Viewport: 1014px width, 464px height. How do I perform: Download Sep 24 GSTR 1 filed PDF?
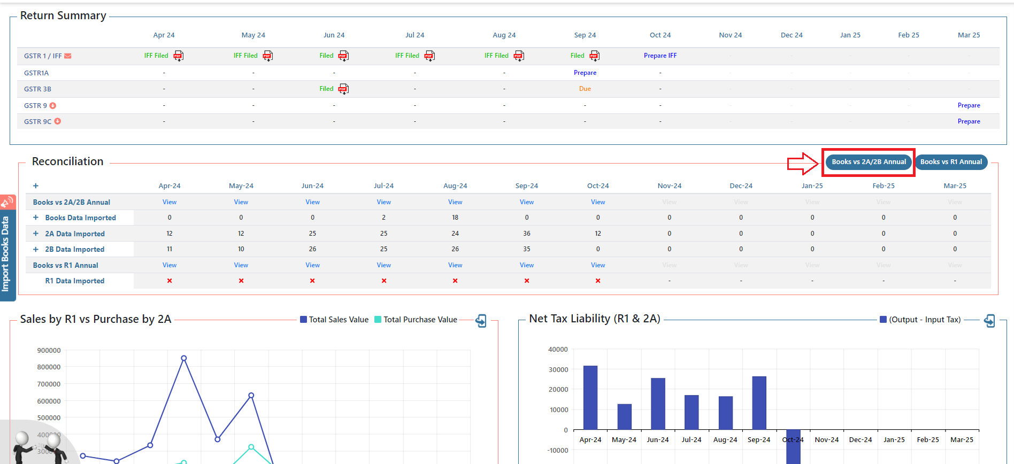coord(595,56)
